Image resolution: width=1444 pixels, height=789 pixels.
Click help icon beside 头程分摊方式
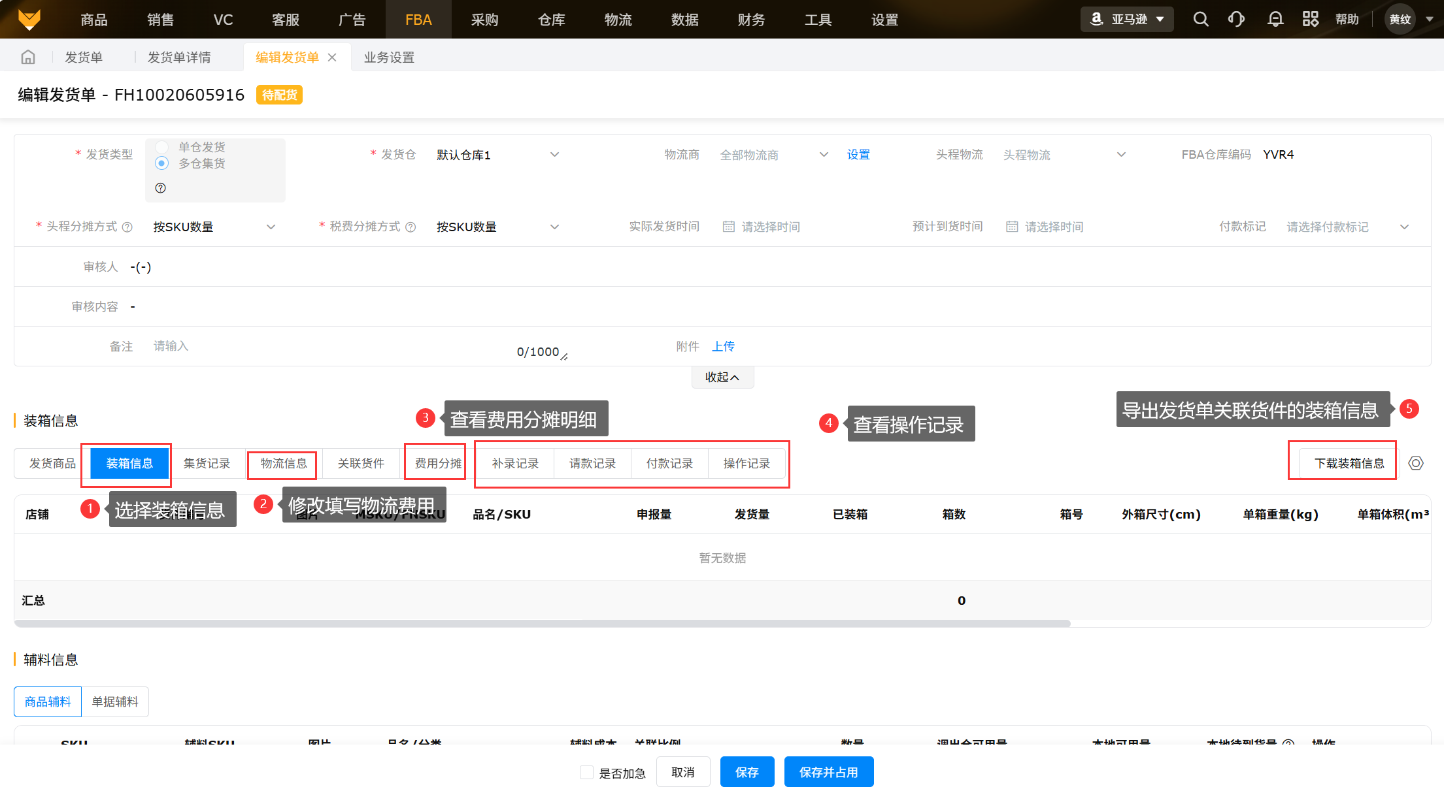pyautogui.click(x=127, y=227)
